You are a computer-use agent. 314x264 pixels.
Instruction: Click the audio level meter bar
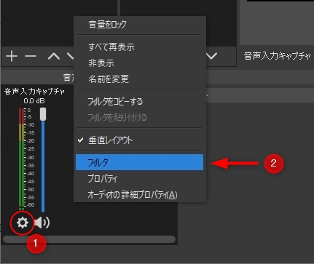[x=22, y=159]
